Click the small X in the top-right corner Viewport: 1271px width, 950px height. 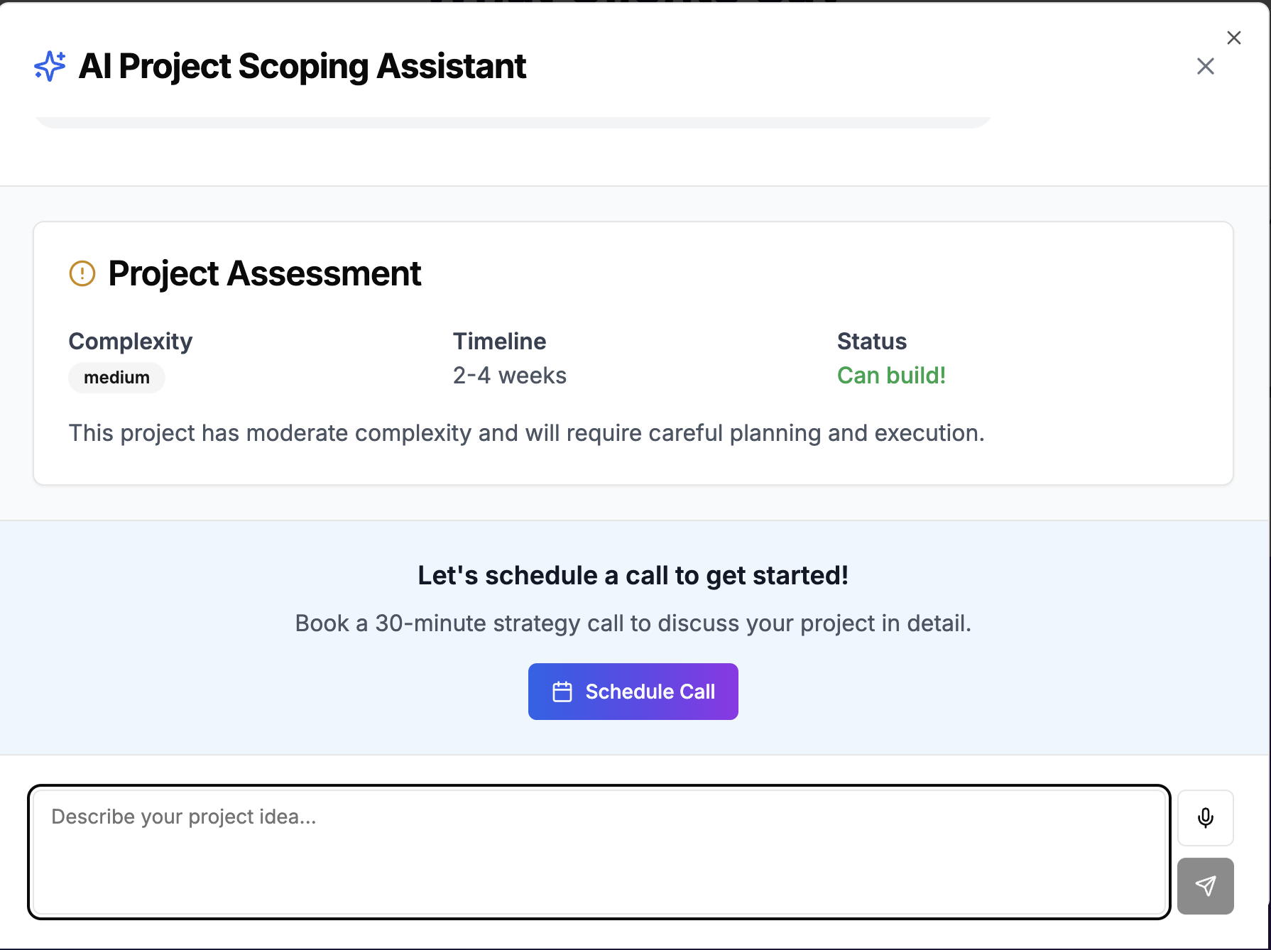point(1234,38)
